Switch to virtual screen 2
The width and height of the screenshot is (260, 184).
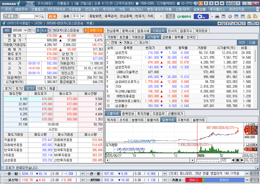click(206, 3)
